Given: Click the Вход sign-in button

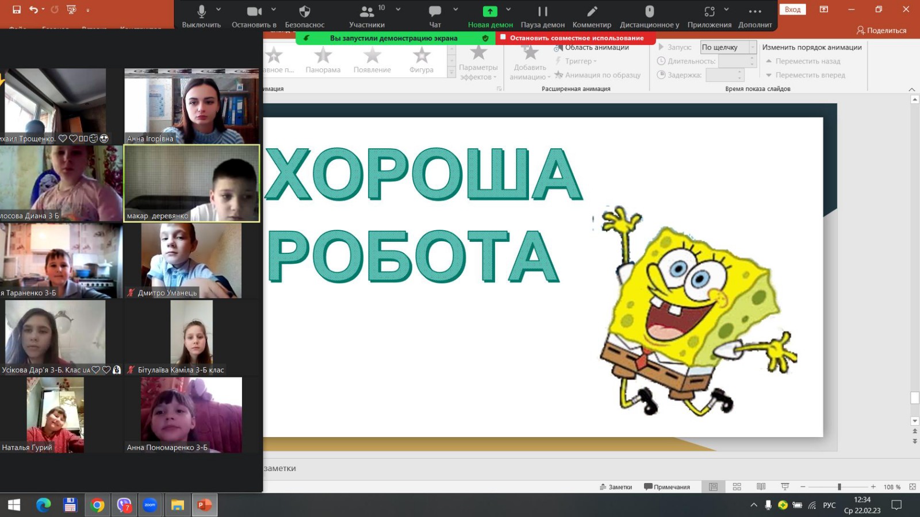Looking at the screenshot, I should tap(792, 9).
